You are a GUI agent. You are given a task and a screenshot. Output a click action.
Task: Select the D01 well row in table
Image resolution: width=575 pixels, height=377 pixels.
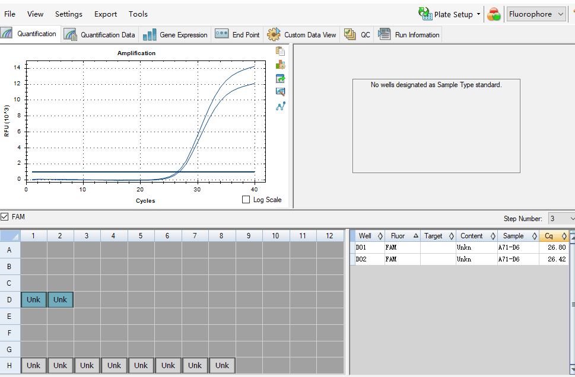pyautogui.click(x=459, y=247)
